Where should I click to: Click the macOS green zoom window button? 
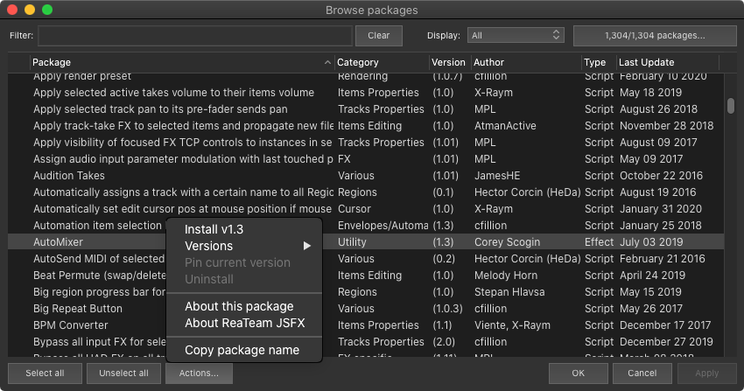click(x=47, y=10)
